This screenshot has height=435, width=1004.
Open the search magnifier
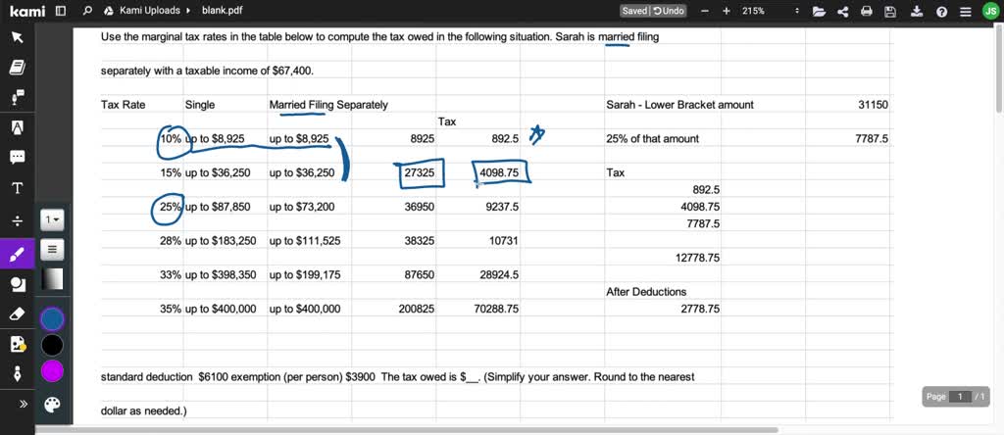[x=87, y=11]
